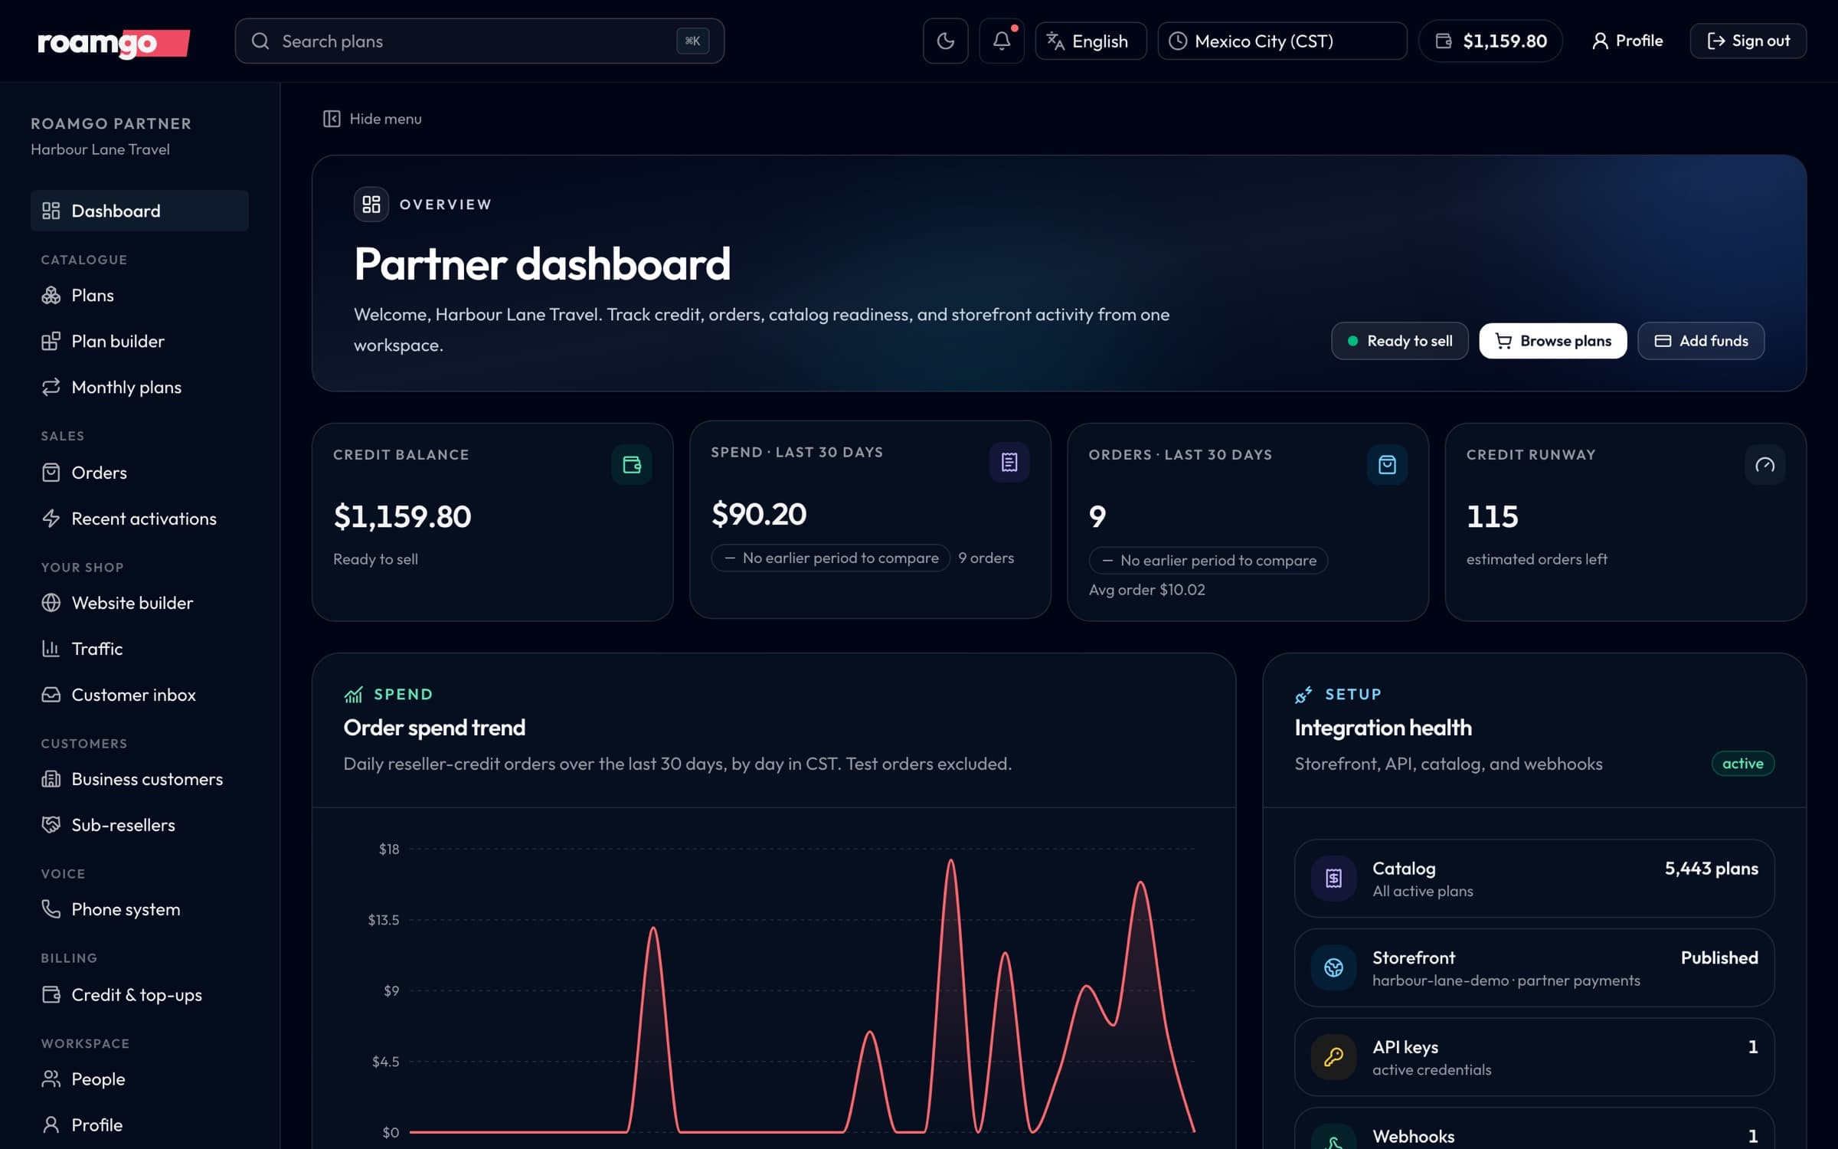The image size is (1838, 1149).
Task: Click the Ready to sell status pill
Action: pos(1400,341)
